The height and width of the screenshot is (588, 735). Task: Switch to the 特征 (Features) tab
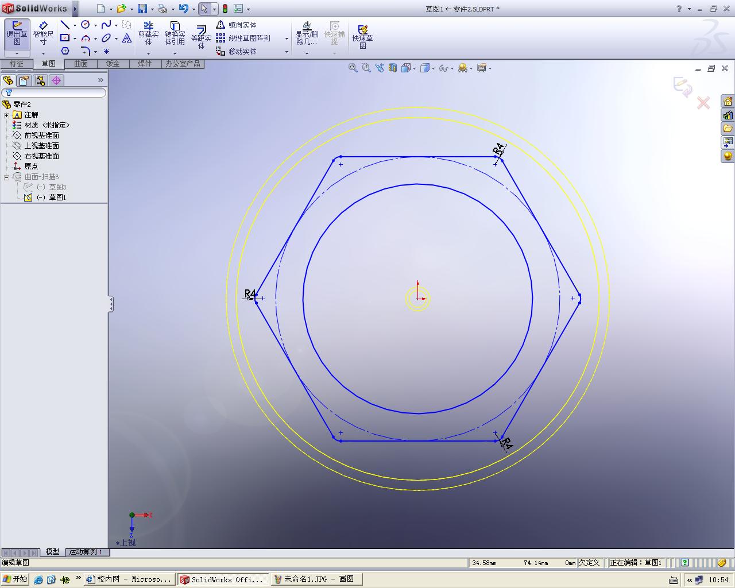(16, 64)
